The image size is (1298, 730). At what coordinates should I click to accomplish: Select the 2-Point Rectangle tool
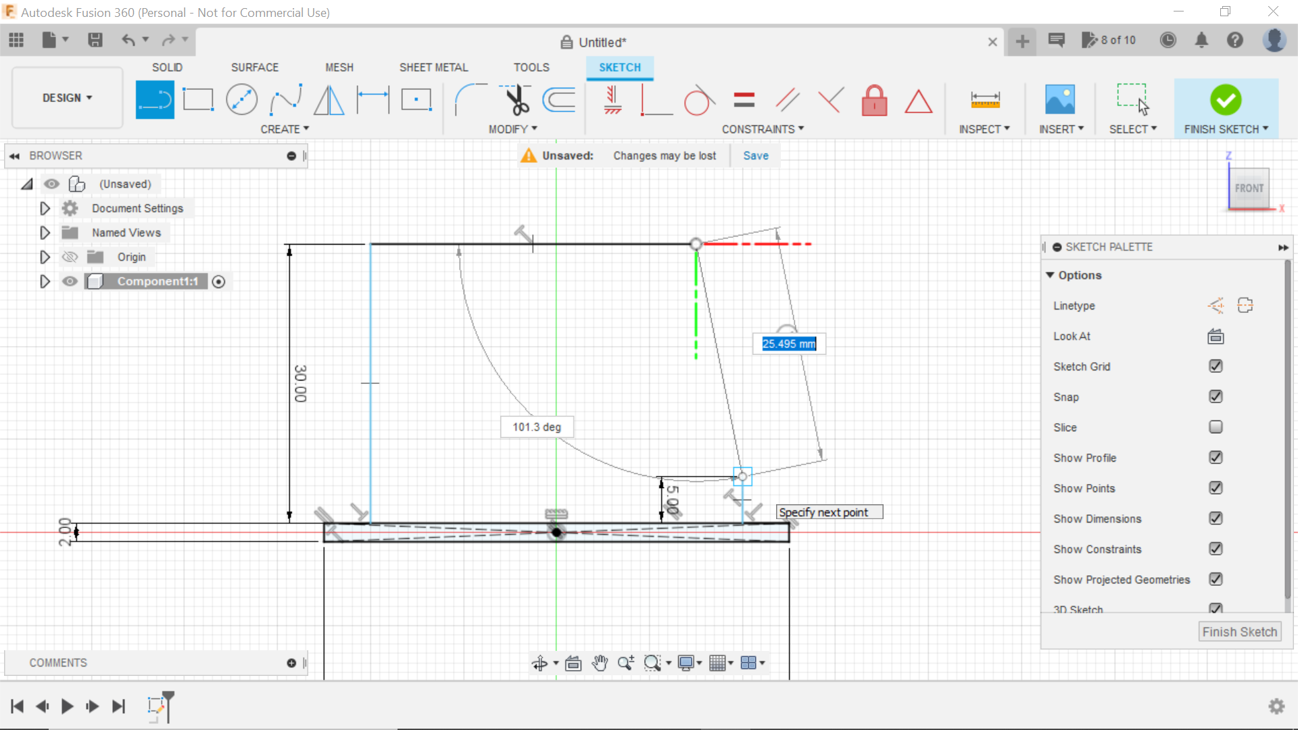[x=197, y=99]
